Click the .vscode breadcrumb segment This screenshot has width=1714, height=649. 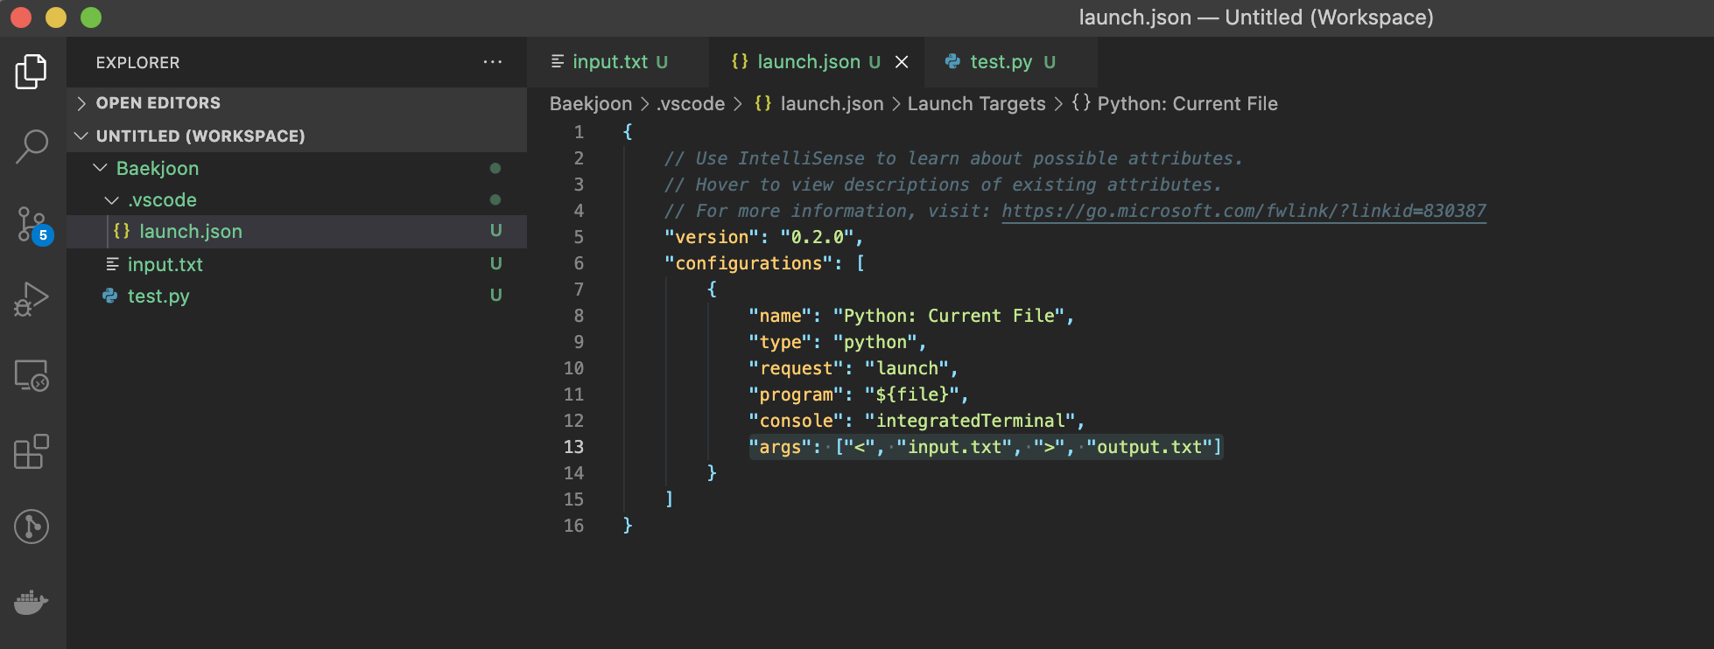(x=691, y=103)
